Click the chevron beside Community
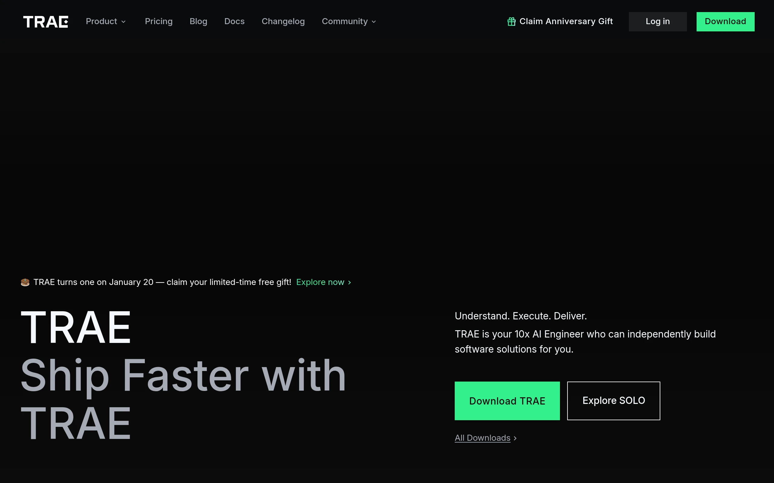The height and width of the screenshot is (483, 774). click(x=374, y=22)
